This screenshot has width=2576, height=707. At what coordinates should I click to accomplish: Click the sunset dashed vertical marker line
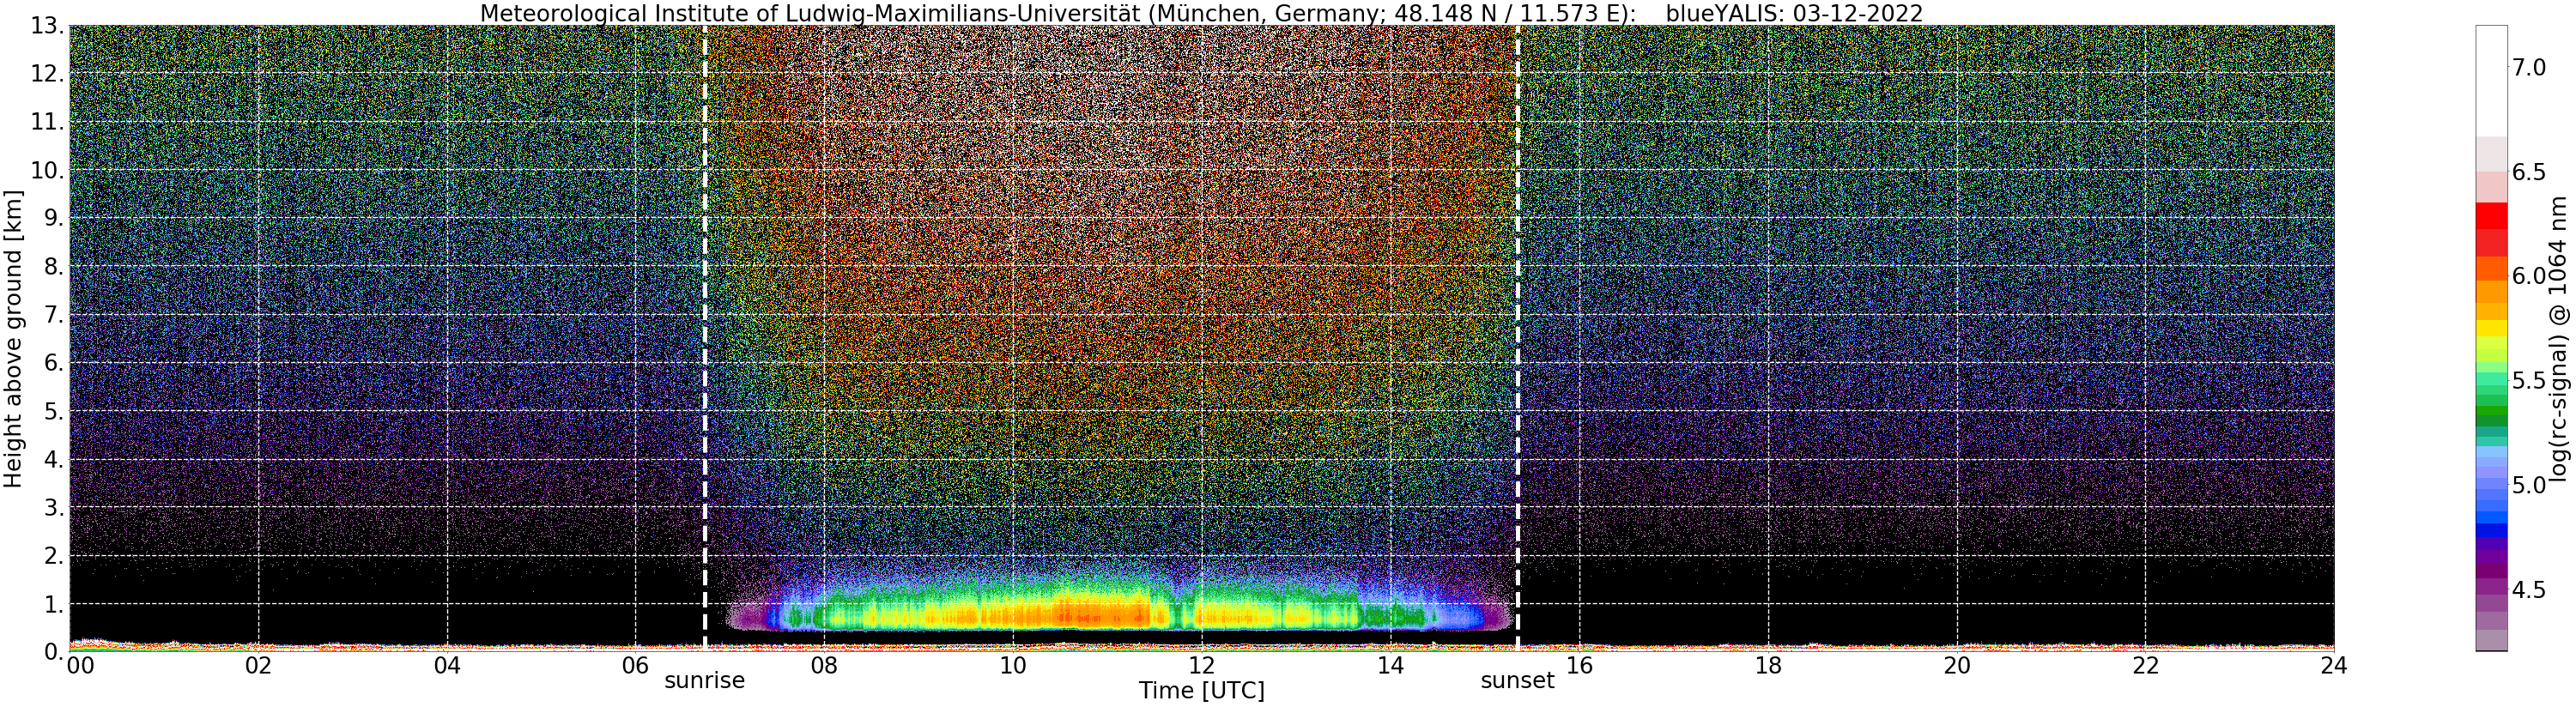click(1518, 339)
